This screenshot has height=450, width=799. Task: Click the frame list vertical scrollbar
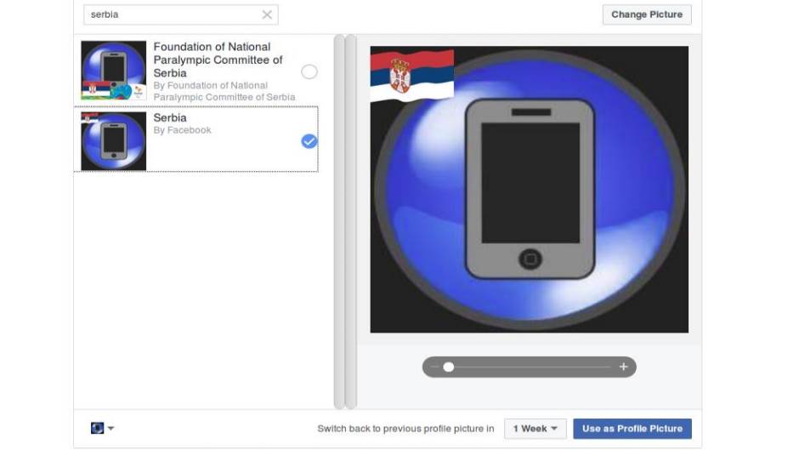click(x=339, y=221)
